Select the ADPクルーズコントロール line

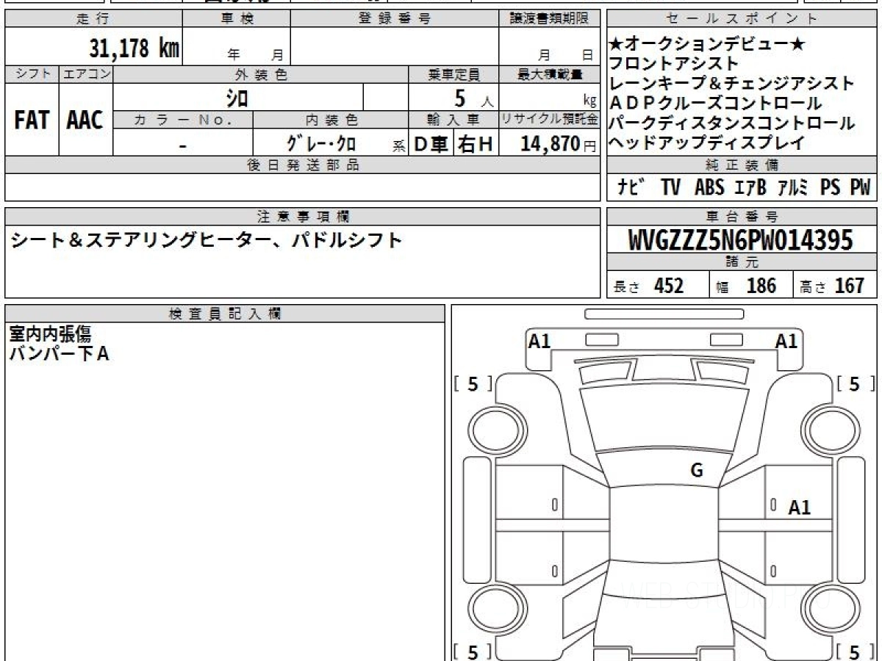tap(715, 104)
